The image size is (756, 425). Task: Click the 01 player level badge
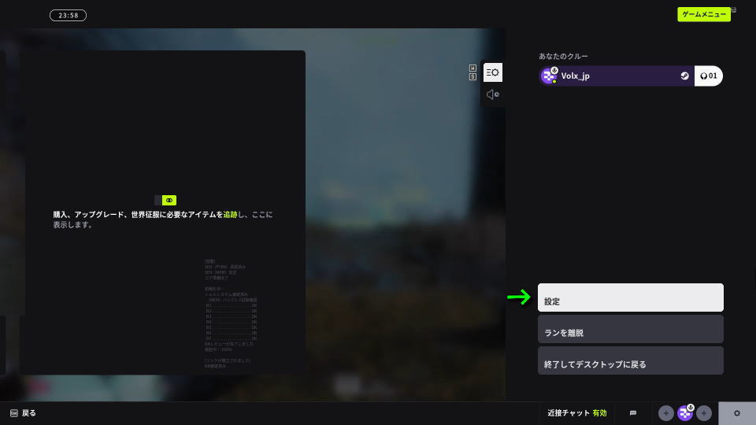point(708,76)
